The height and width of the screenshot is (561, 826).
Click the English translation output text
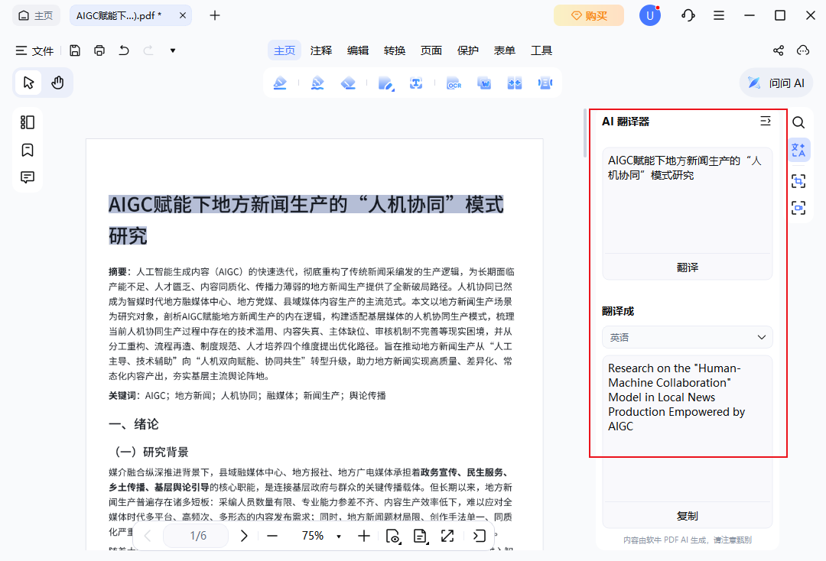coord(676,397)
